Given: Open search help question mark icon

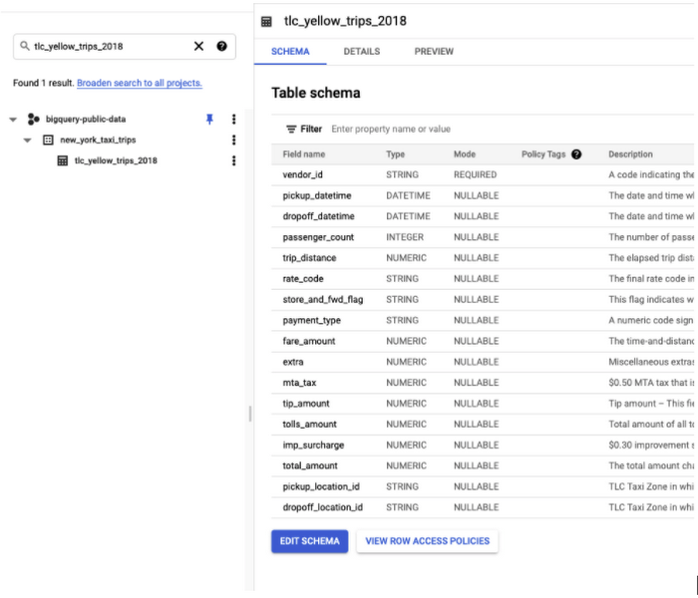Looking at the screenshot, I should [x=221, y=46].
